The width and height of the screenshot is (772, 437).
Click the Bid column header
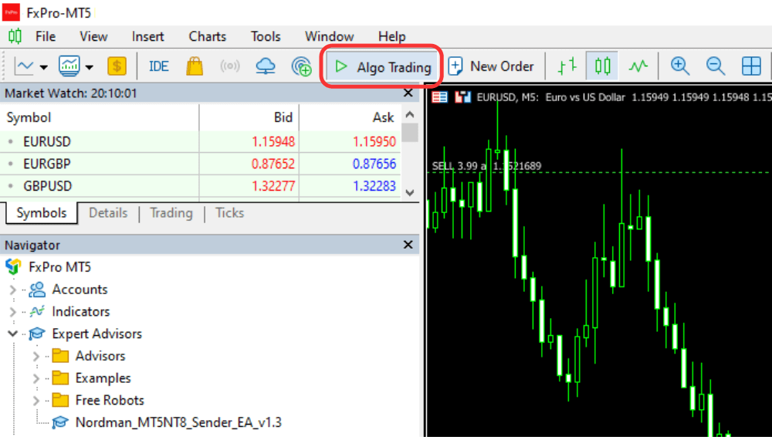click(x=249, y=117)
